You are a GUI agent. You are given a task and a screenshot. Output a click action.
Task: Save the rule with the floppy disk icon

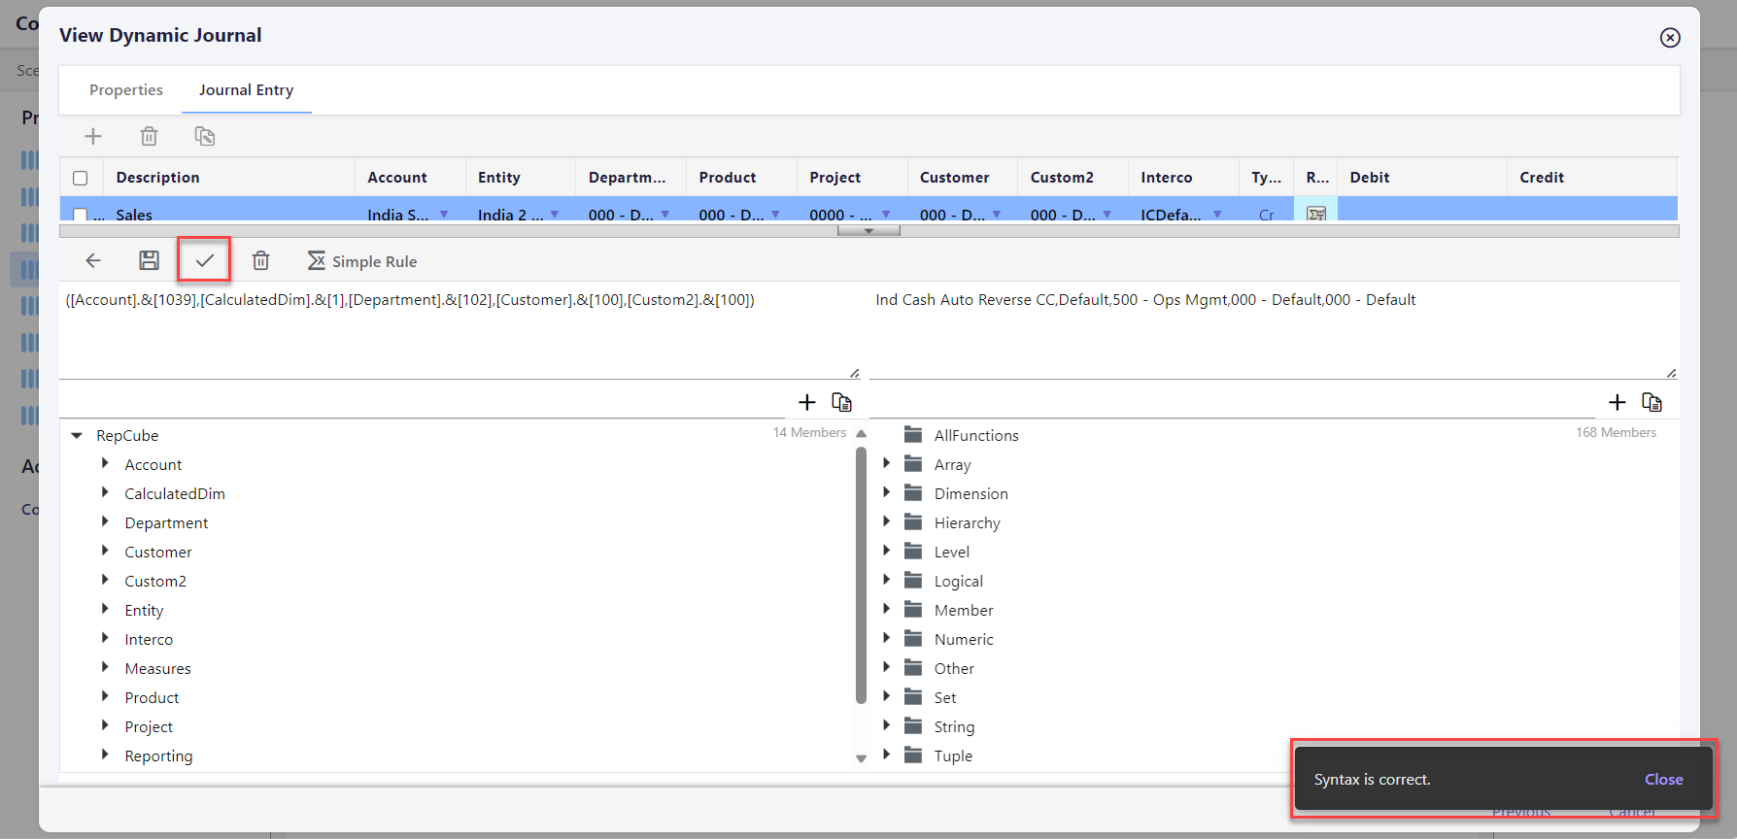pos(149,260)
